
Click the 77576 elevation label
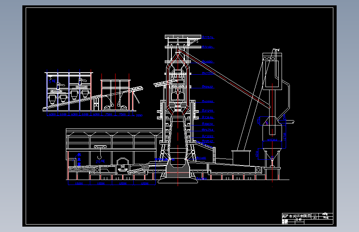coord(208,38)
